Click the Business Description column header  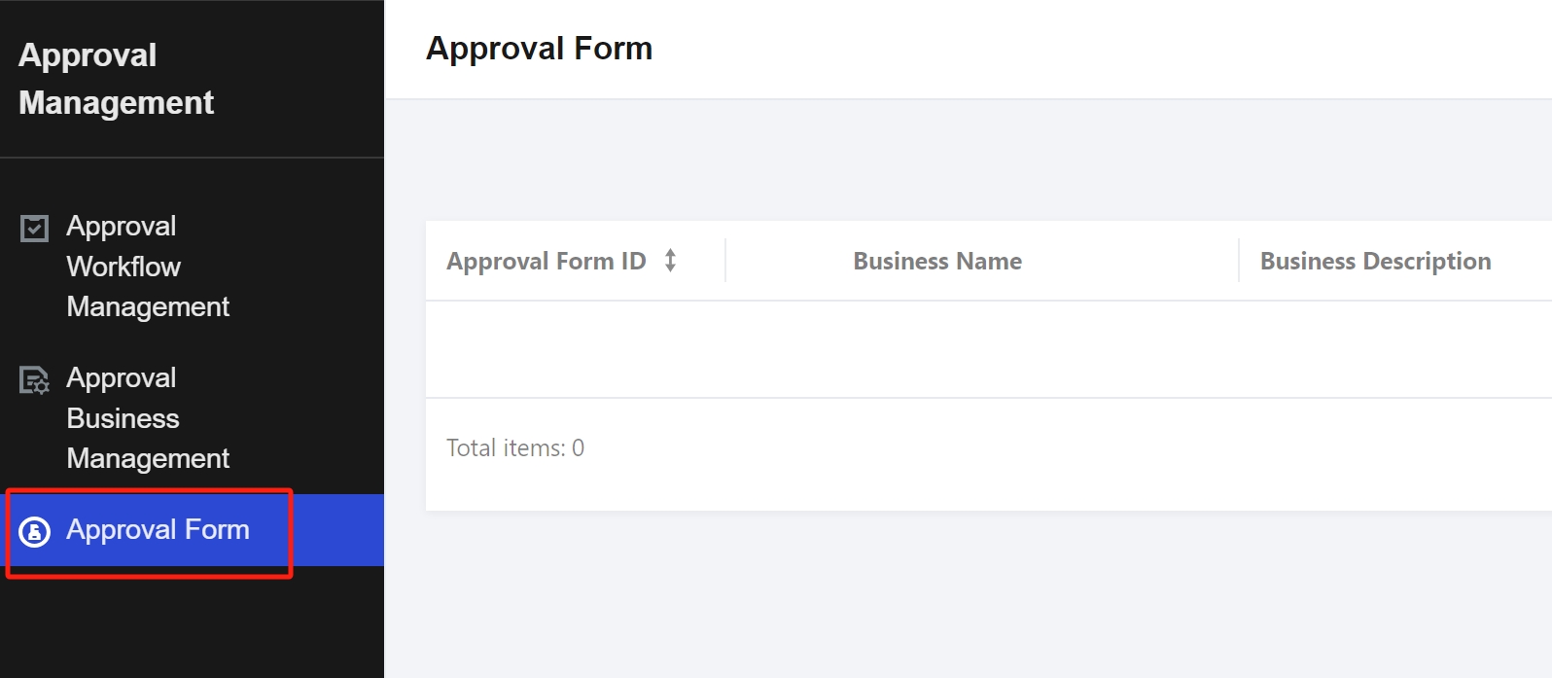click(1375, 262)
